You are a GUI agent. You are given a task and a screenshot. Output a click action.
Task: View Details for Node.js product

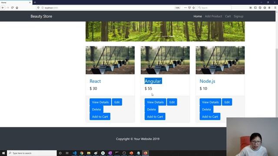pyautogui.click(x=210, y=102)
